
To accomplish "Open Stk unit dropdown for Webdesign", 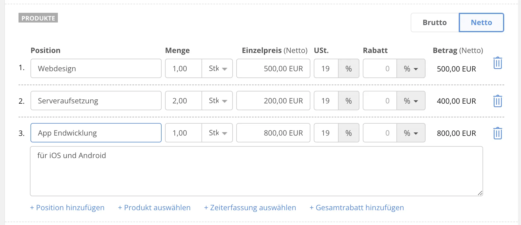I will point(217,69).
